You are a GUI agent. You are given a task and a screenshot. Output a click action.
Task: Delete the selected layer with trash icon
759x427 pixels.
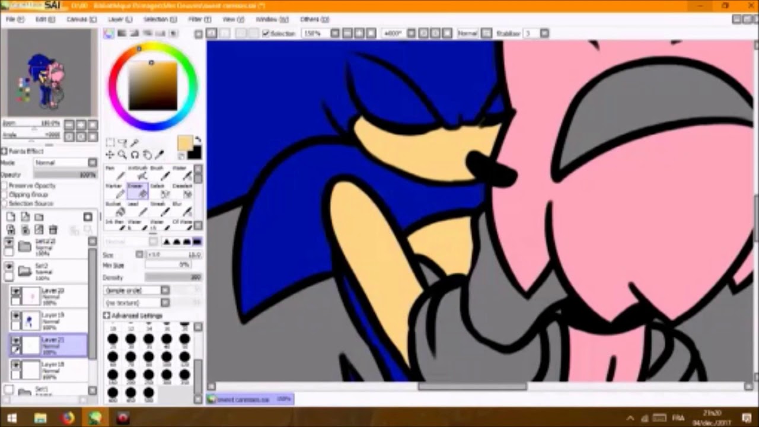(53, 230)
